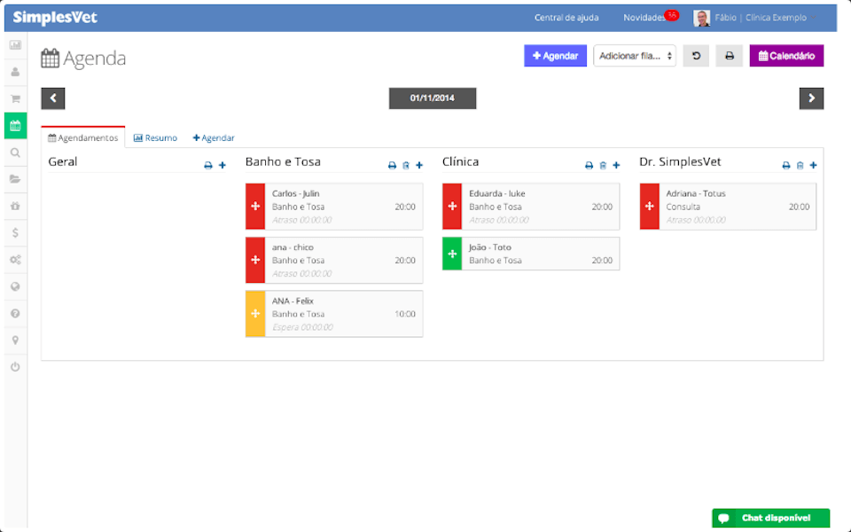Switch to the Resumo tab
851x532 pixels.
click(x=155, y=137)
